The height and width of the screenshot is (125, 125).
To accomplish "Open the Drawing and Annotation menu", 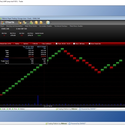I will point(14,26).
